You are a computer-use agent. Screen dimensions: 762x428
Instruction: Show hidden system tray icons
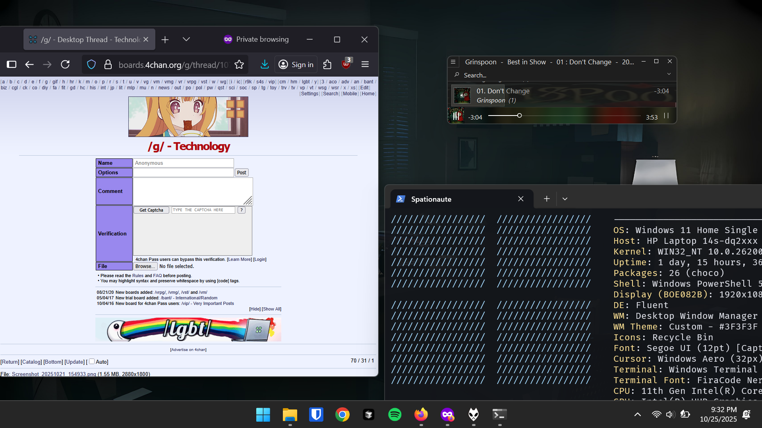638,415
